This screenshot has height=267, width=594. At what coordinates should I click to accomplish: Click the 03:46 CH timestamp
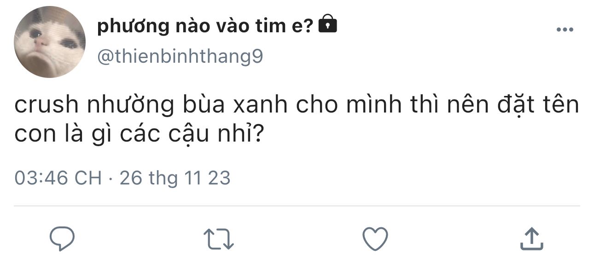coord(58,178)
